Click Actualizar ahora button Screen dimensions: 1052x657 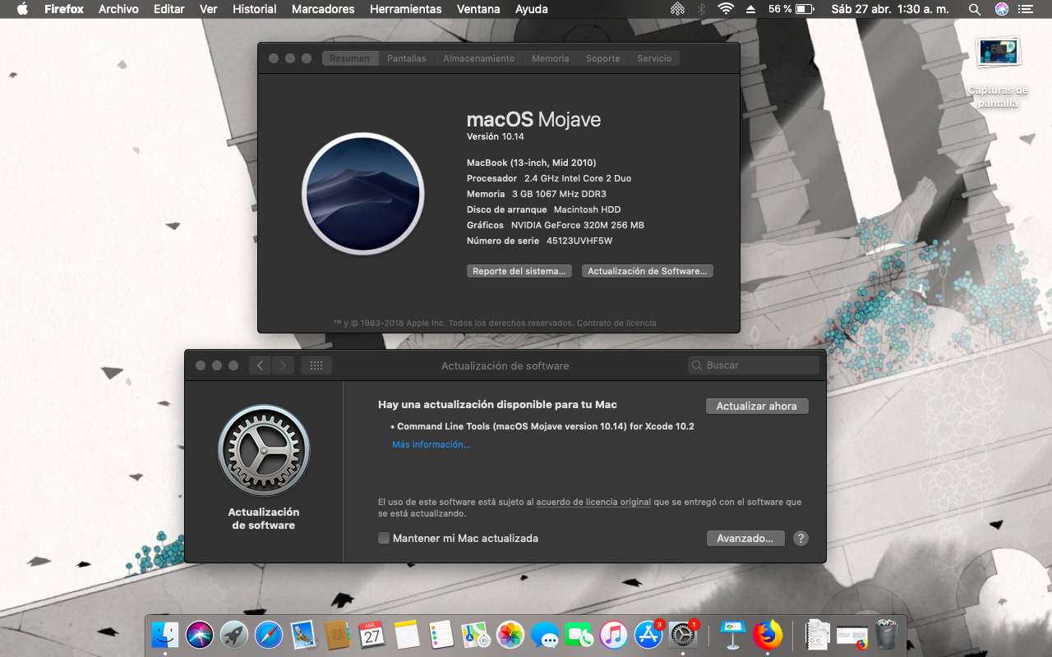(x=757, y=406)
